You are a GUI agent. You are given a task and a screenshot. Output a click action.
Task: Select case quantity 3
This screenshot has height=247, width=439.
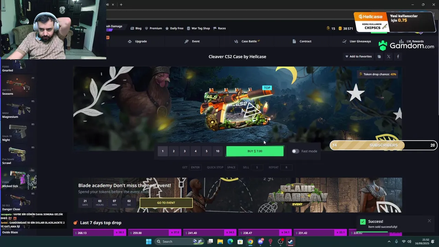tap(185, 151)
